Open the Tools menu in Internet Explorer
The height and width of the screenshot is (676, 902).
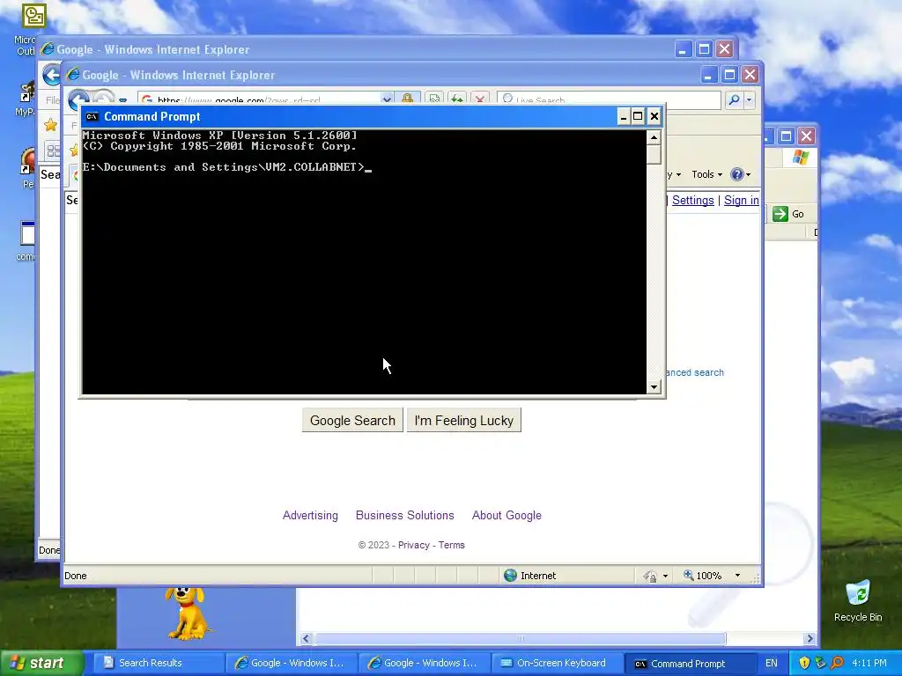[x=706, y=174]
